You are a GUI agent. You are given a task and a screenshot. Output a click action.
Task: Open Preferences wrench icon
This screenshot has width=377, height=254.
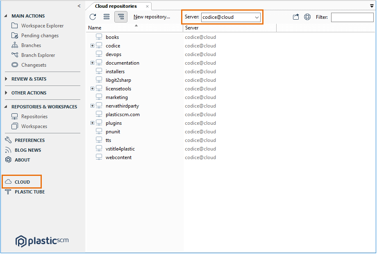tap(8, 140)
